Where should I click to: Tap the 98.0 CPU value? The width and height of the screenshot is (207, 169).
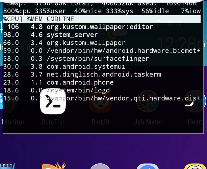point(11,35)
